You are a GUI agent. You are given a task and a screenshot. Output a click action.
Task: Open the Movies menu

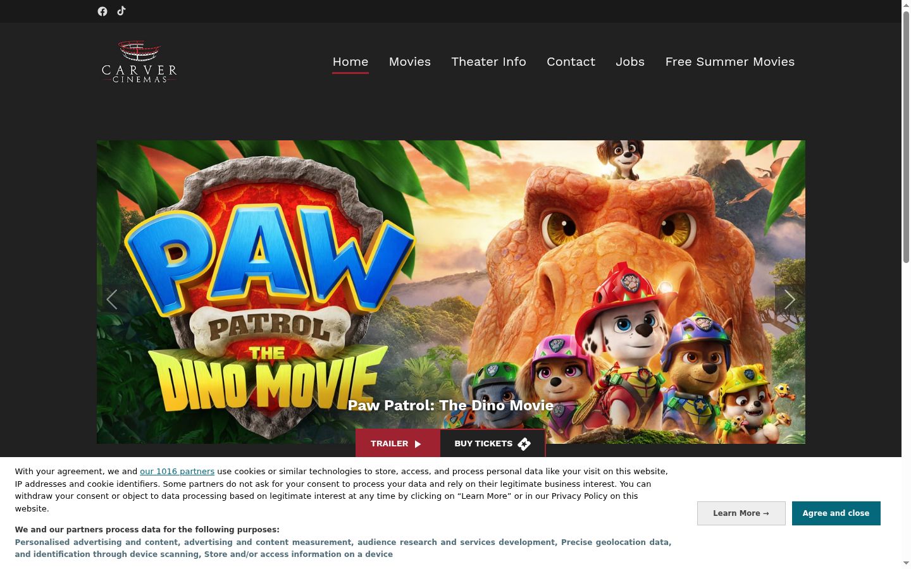[410, 62]
